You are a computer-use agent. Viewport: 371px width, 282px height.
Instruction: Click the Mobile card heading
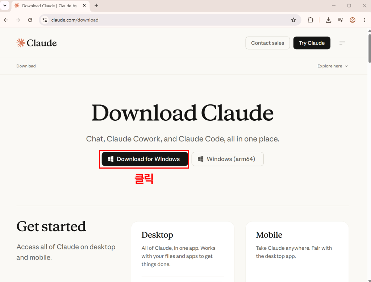point(269,235)
